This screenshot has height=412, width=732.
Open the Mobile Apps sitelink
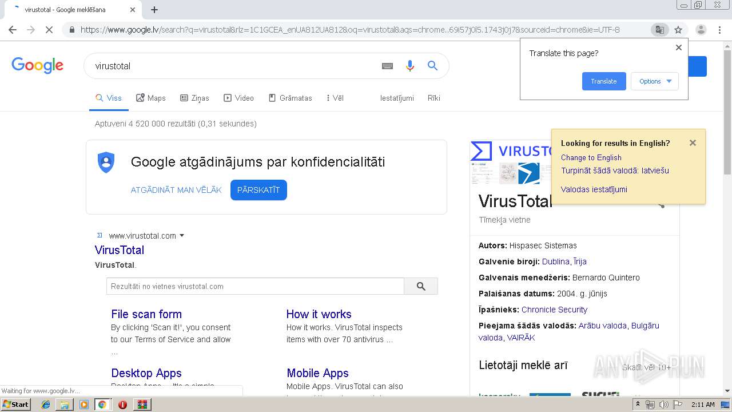[317, 373]
